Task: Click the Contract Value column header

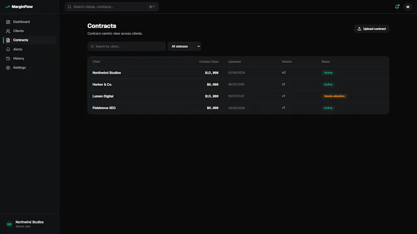Action: coord(209,61)
